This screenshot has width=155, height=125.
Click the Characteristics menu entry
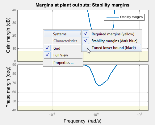(63, 41)
